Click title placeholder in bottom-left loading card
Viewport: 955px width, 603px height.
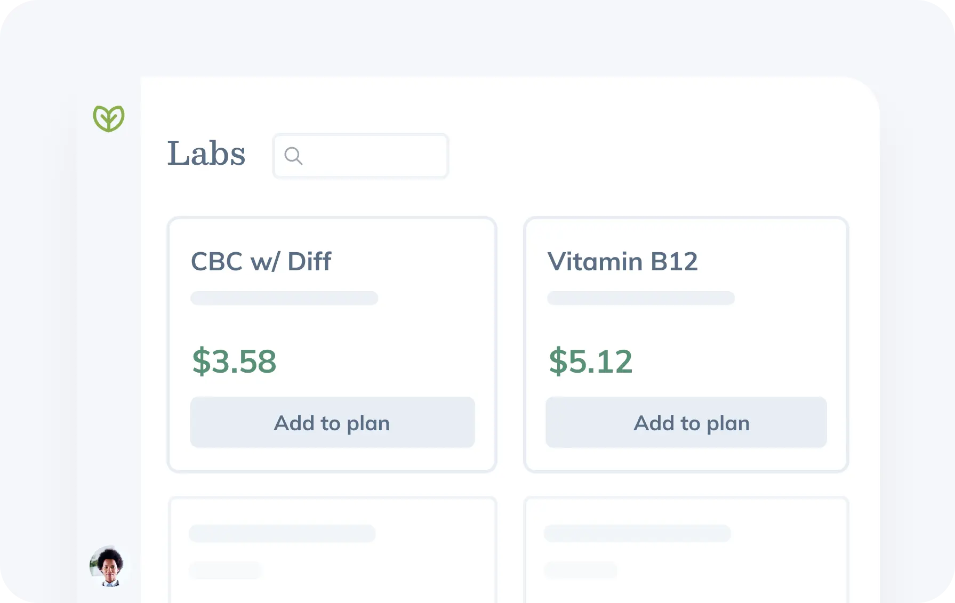pyautogui.click(x=282, y=533)
